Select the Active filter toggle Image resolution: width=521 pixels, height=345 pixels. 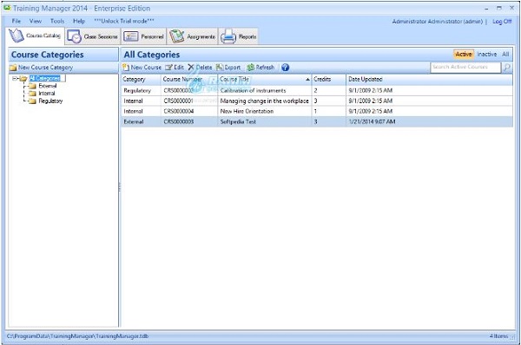pyautogui.click(x=464, y=54)
